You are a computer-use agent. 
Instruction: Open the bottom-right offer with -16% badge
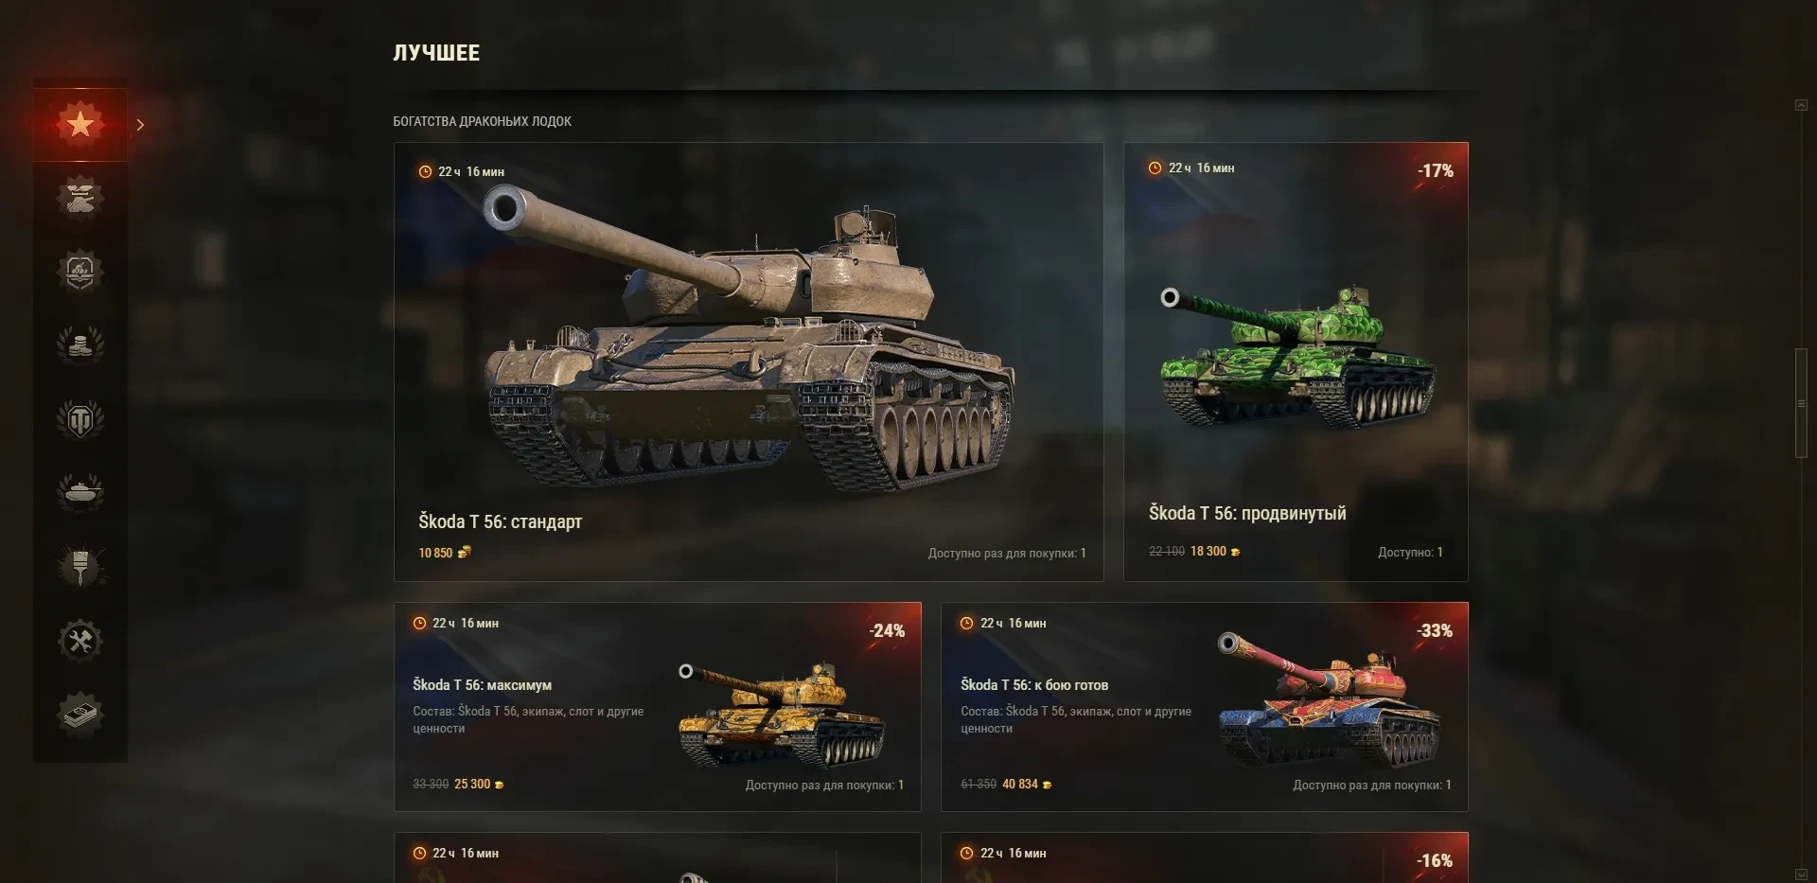tap(1205, 857)
